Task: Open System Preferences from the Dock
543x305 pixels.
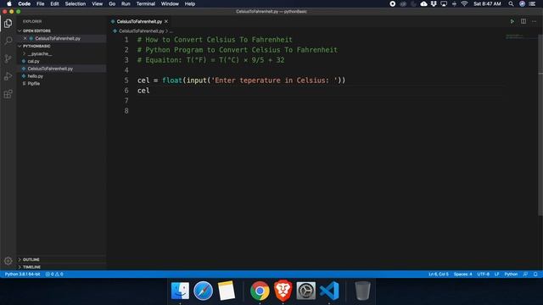Action: (x=305, y=291)
